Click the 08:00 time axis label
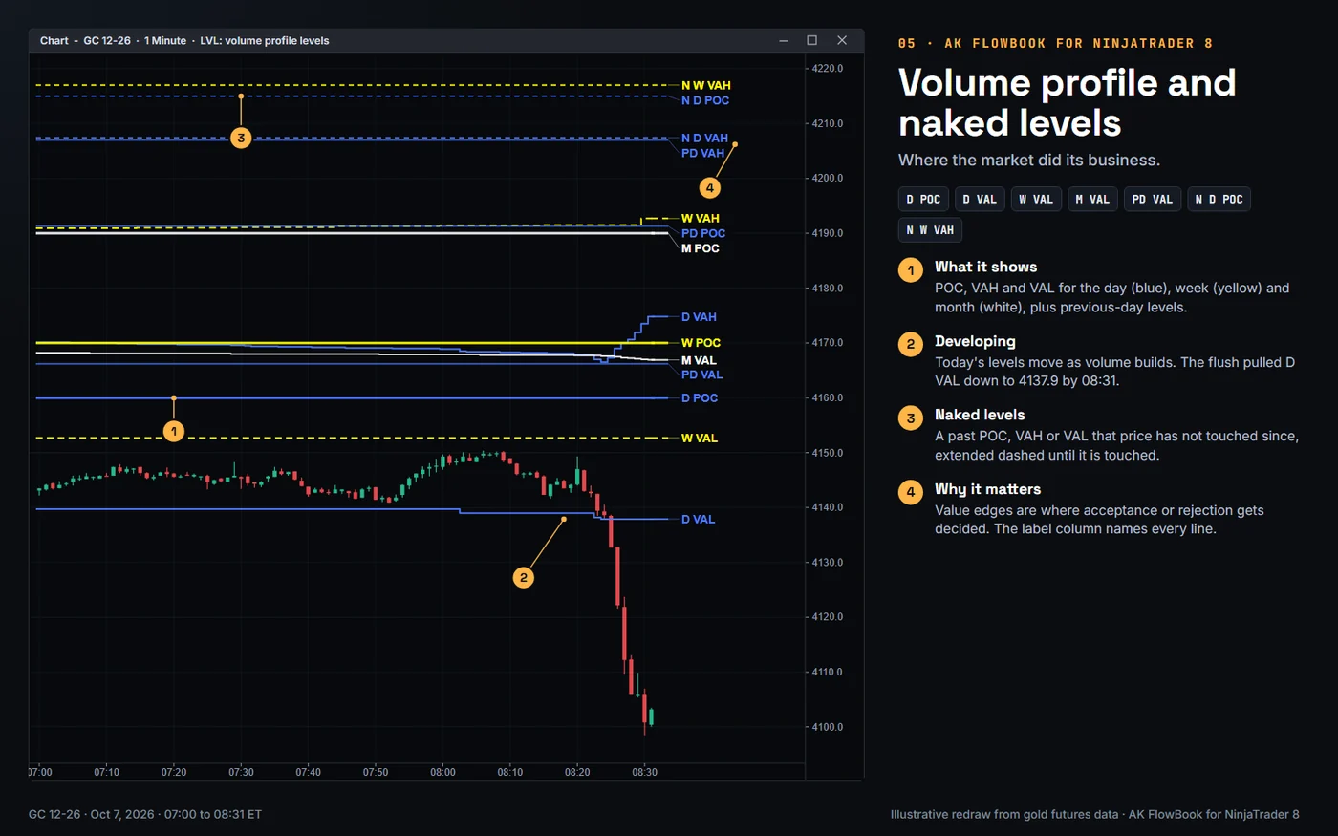Screen dimensions: 1338x836 coord(442,772)
